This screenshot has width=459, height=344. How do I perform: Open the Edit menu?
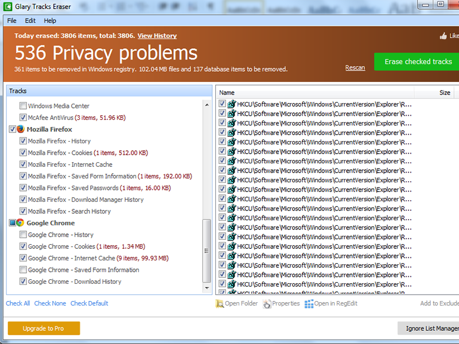30,21
